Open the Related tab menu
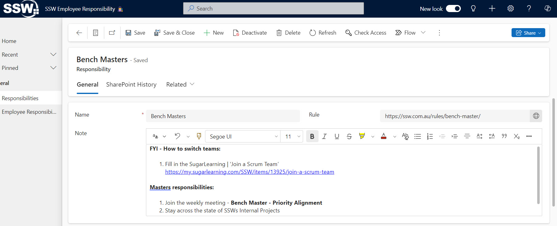 tap(180, 84)
